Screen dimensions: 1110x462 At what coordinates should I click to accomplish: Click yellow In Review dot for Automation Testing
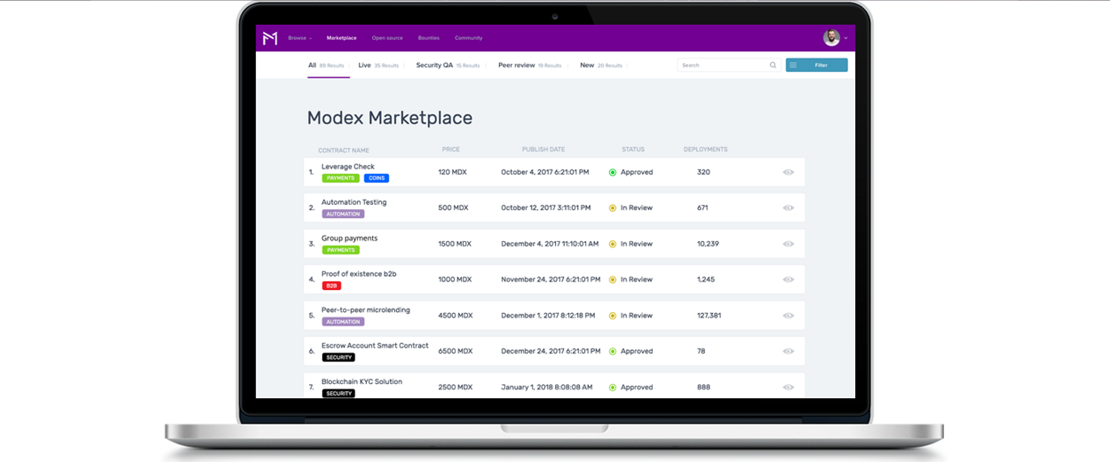(x=613, y=208)
